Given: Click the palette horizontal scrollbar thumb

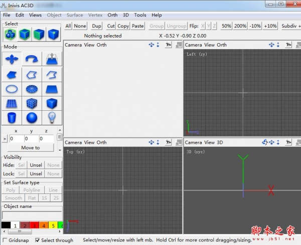Looking at the screenshot, I should pyautogui.click(x=20, y=231).
